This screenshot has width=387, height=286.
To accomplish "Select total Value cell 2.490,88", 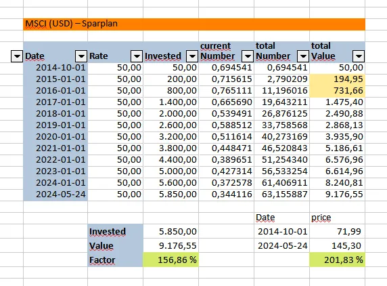I will click(338, 114).
